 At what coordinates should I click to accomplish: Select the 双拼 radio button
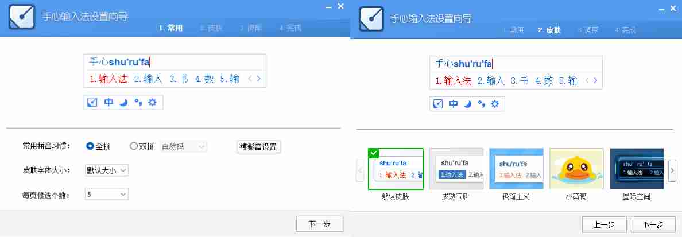click(x=134, y=146)
